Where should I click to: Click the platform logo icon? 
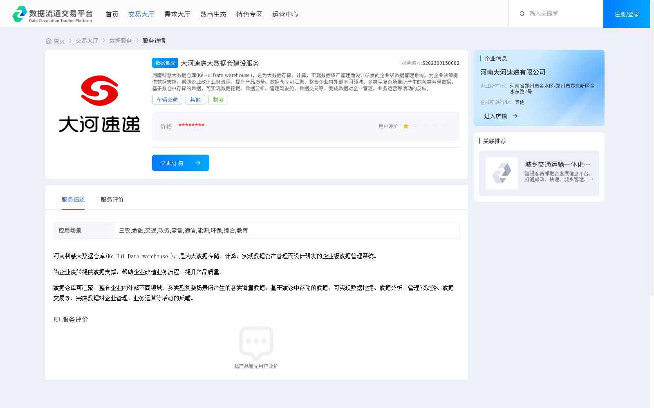click(x=20, y=14)
